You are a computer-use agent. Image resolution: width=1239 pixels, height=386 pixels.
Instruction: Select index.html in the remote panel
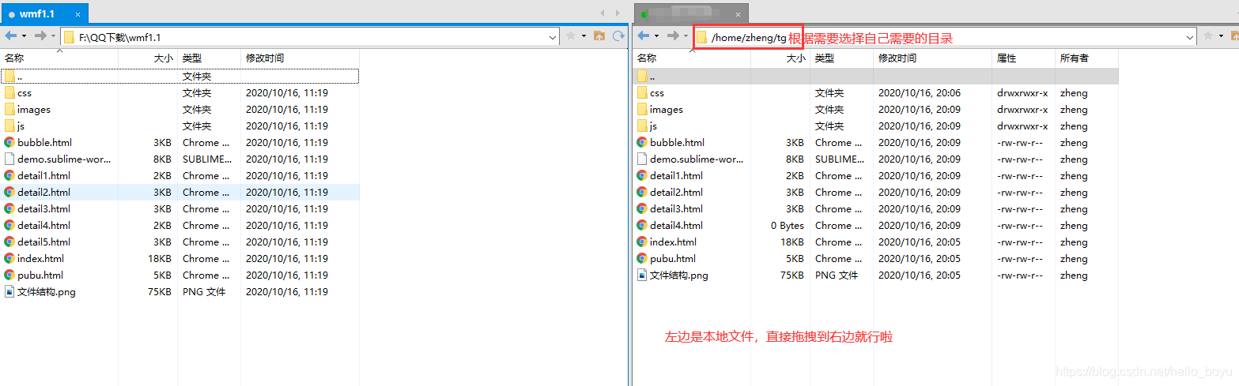876,242
